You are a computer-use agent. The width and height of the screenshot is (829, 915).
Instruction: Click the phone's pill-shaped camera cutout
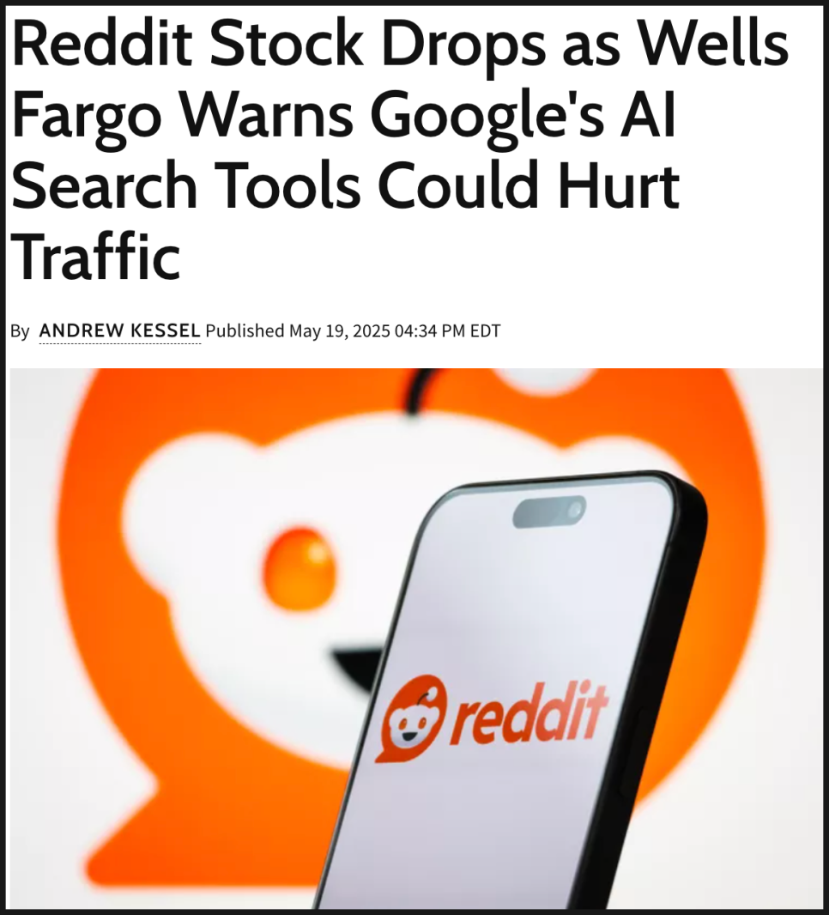click(x=549, y=512)
